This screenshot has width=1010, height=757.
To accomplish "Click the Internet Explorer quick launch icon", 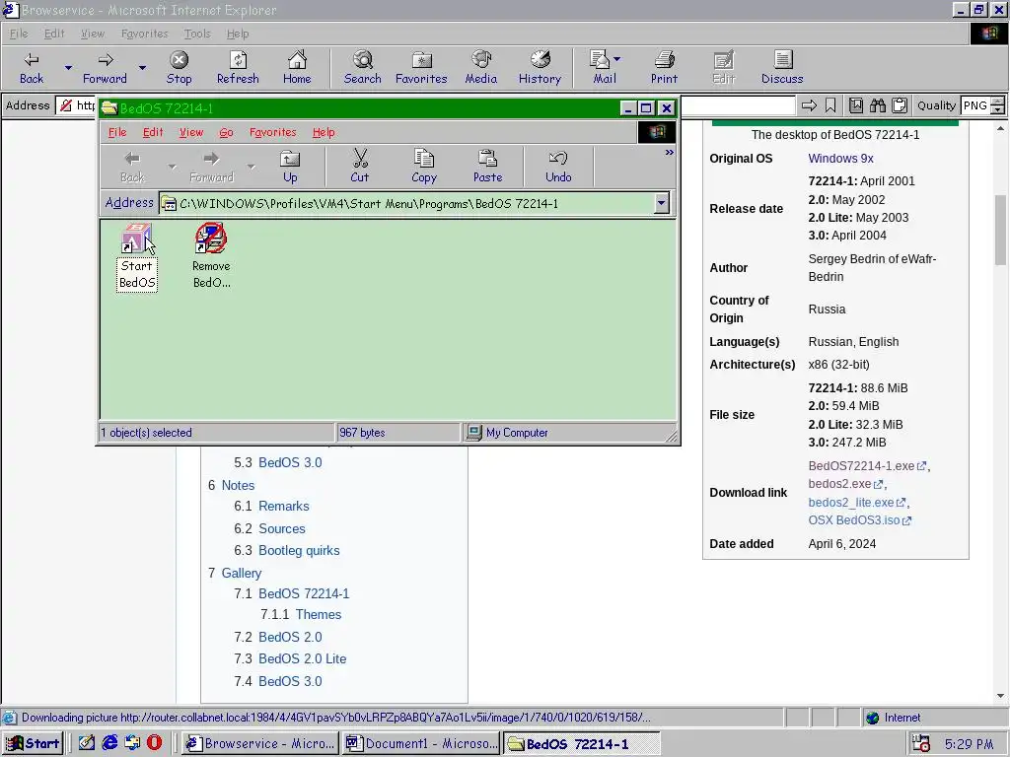I will pos(110,742).
